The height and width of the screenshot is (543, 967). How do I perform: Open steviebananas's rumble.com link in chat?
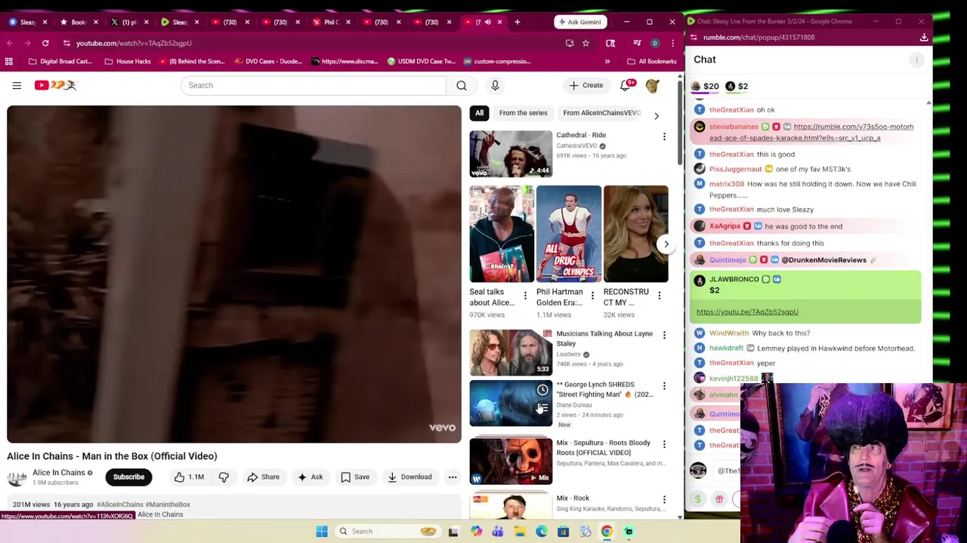coord(811,132)
